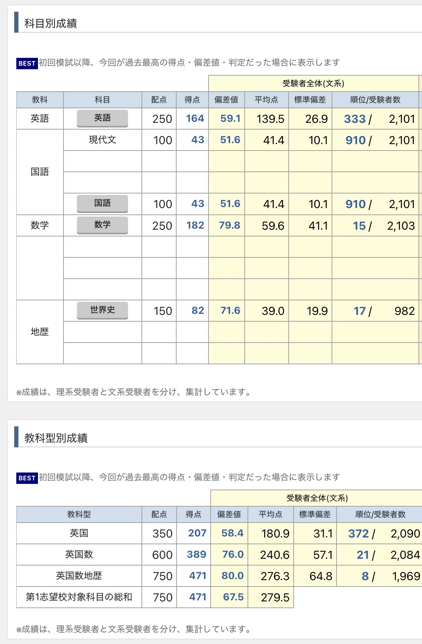Click the 科目別成績 section heading
This screenshot has height=644, width=422.
(x=51, y=23)
